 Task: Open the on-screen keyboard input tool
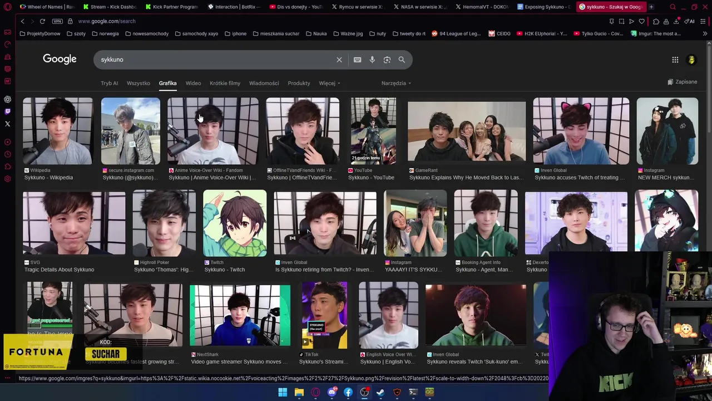click(x=358, y=60)
